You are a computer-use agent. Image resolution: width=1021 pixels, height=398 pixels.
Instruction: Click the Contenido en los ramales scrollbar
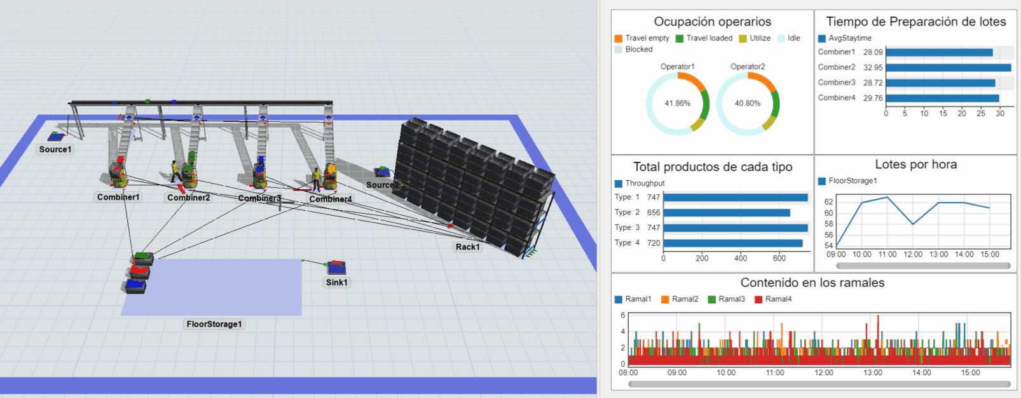pyautogui.click(x=819, y=384)
